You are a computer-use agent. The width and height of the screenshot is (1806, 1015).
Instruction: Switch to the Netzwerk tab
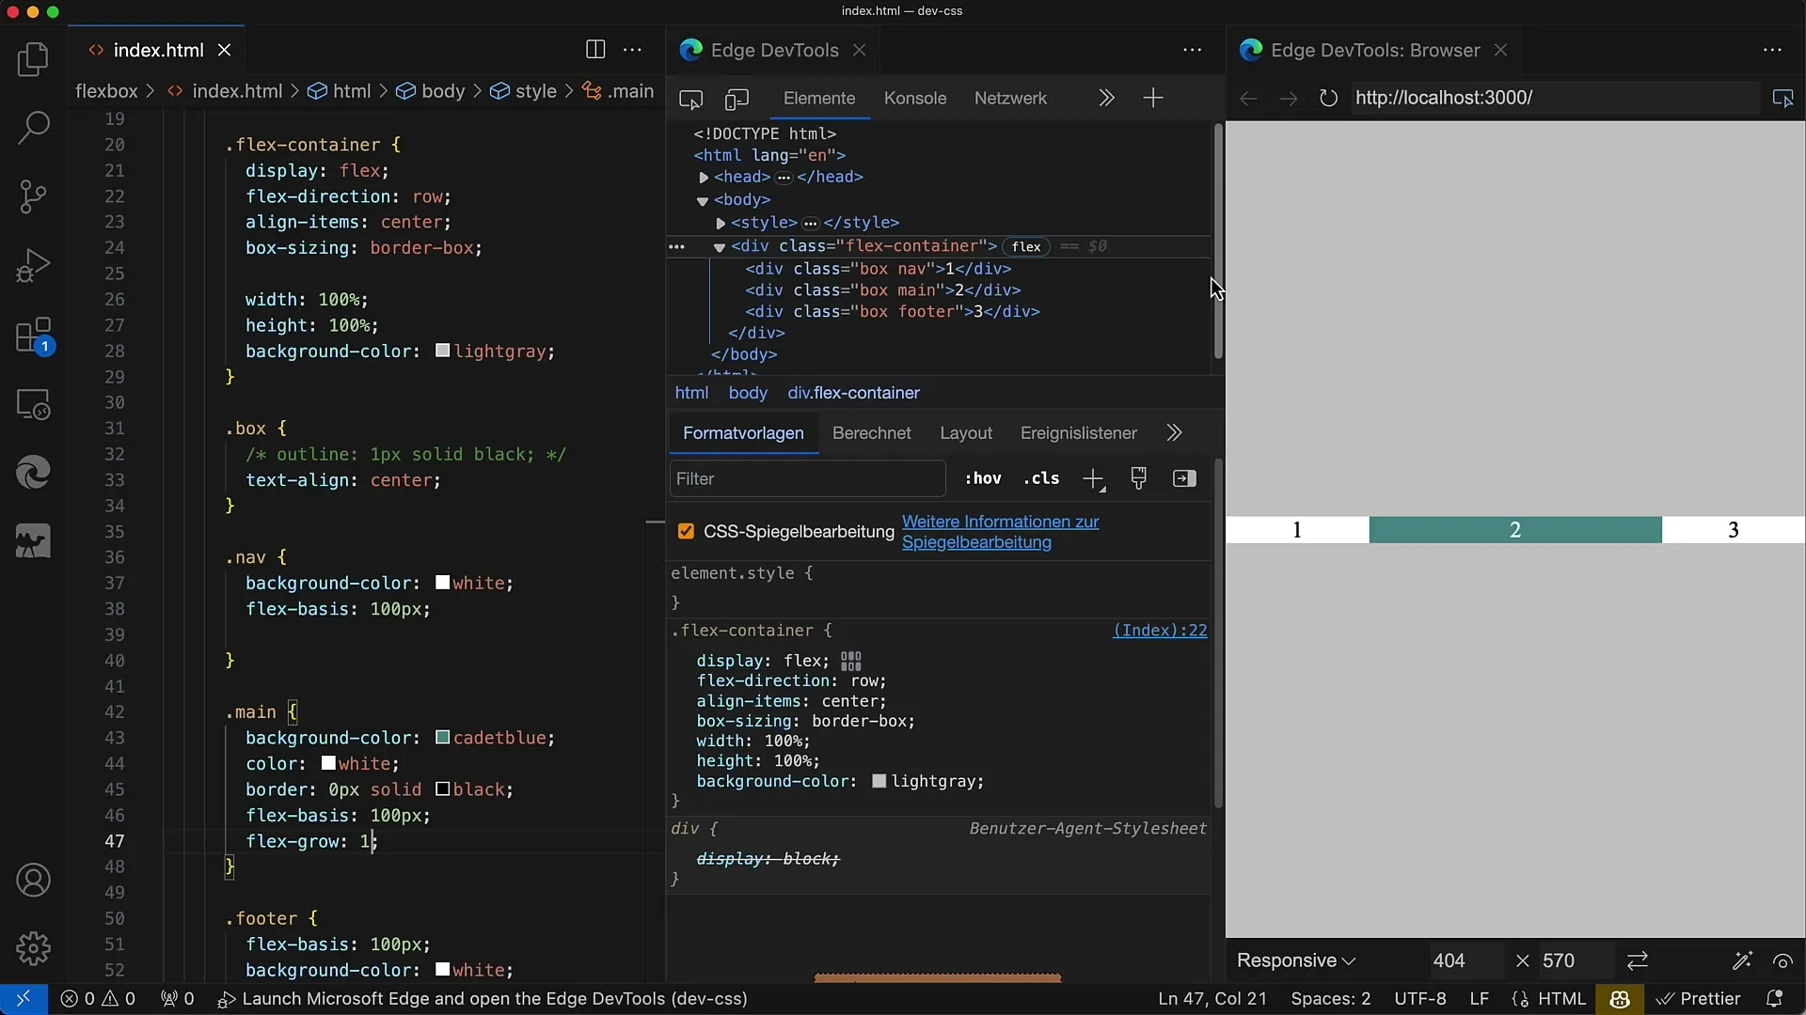click(x=1010, y=99)
